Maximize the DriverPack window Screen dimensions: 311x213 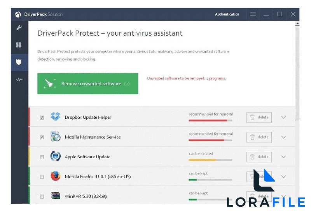280,14
